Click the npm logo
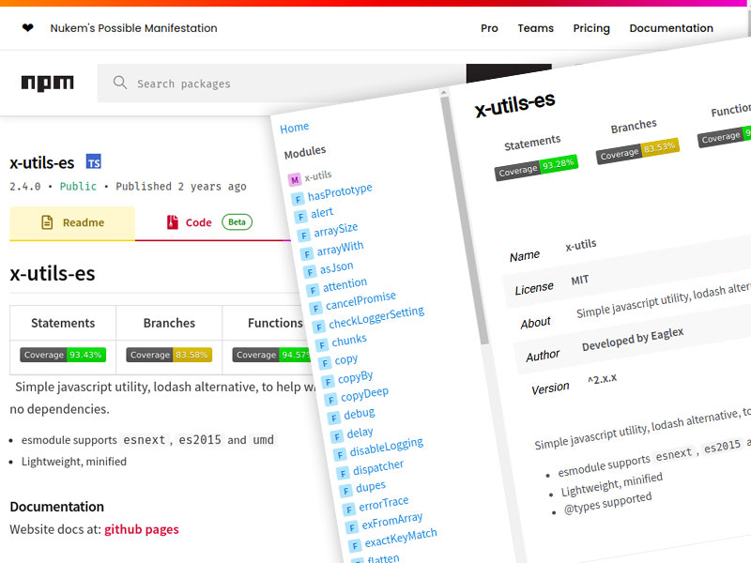 [x=47, y=83]
